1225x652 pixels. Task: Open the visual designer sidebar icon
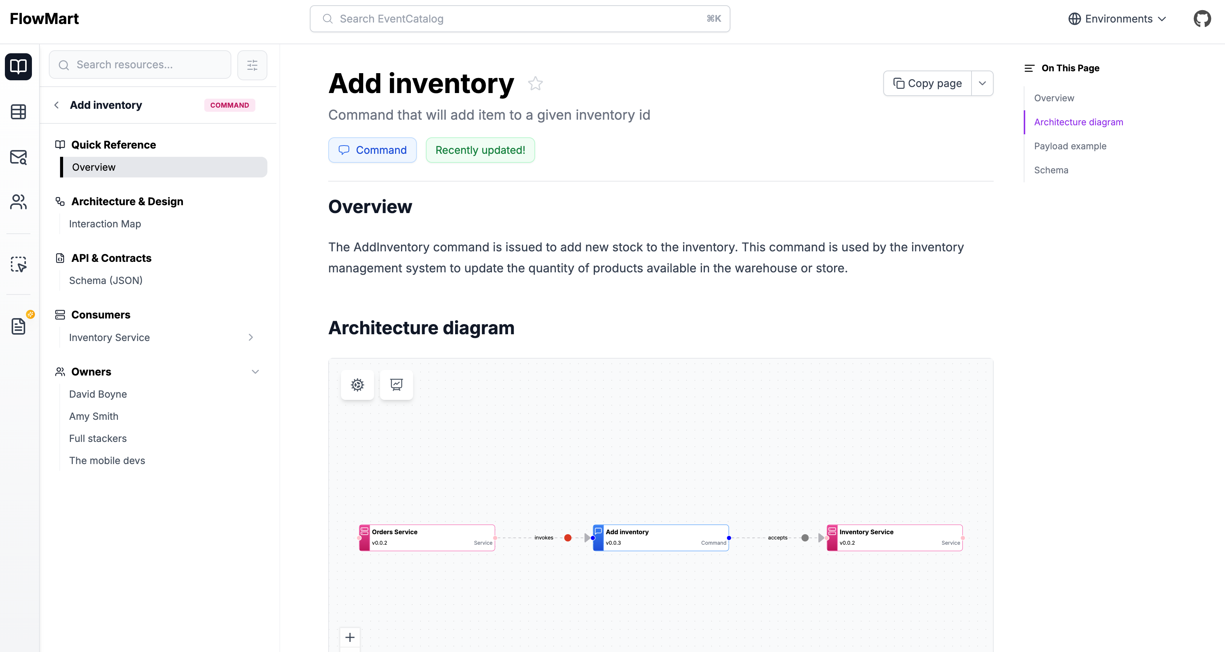click(18, 264)
